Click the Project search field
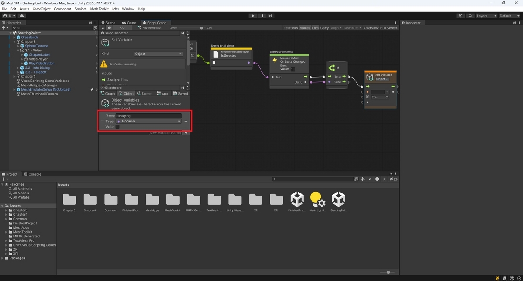Viewport: 523px width, 281px height. click(x=313, y=179)
